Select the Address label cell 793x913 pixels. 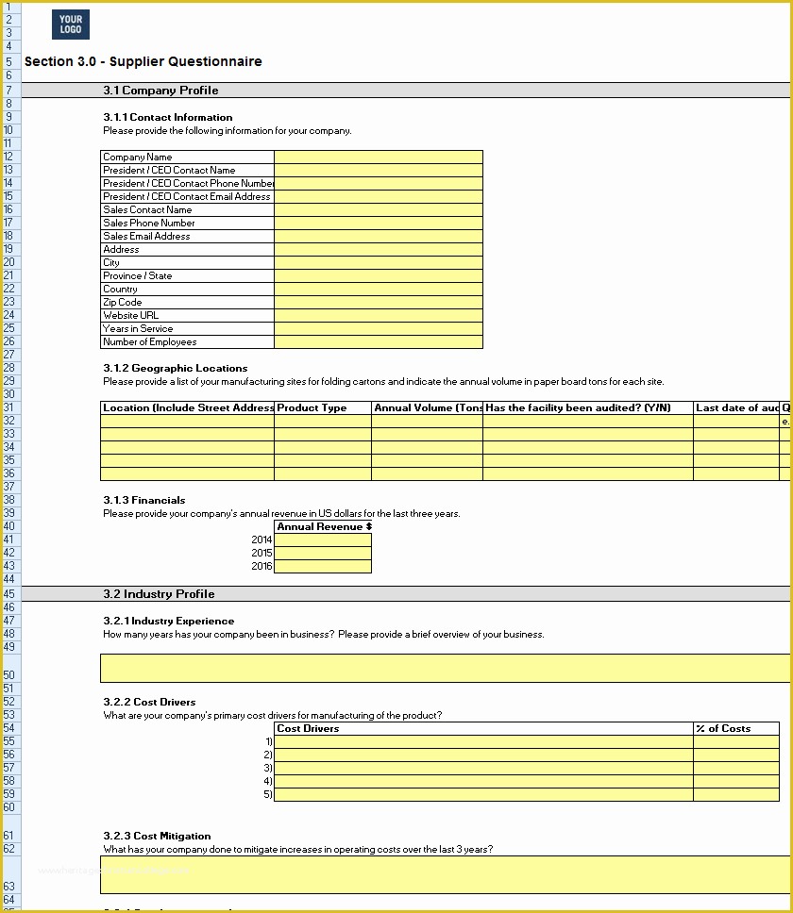[x=187, y=249]
